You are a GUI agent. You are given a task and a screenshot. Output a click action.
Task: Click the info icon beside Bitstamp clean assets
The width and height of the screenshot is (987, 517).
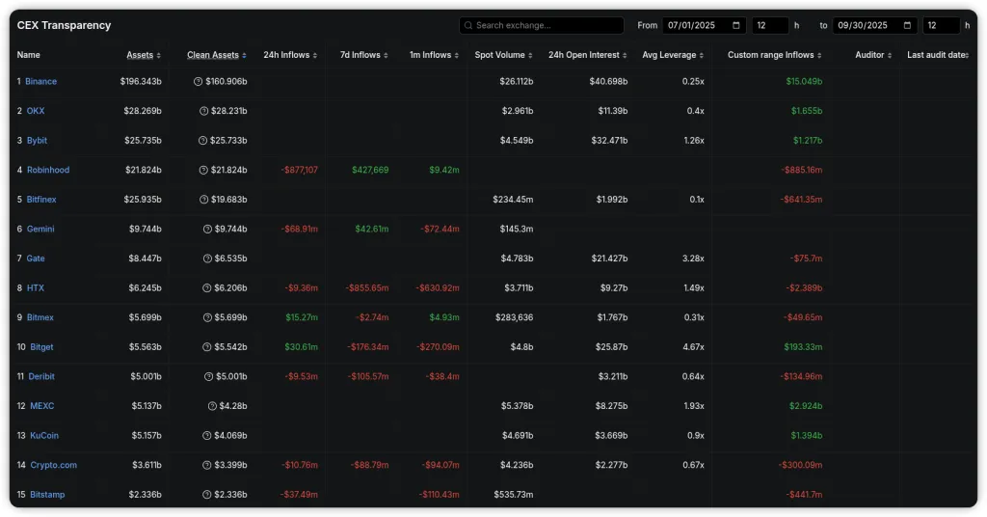pos(207,495)
